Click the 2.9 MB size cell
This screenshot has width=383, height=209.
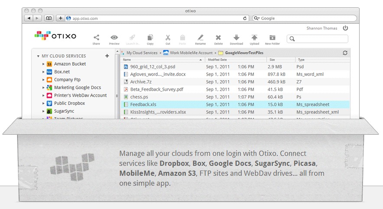(275, 67)
